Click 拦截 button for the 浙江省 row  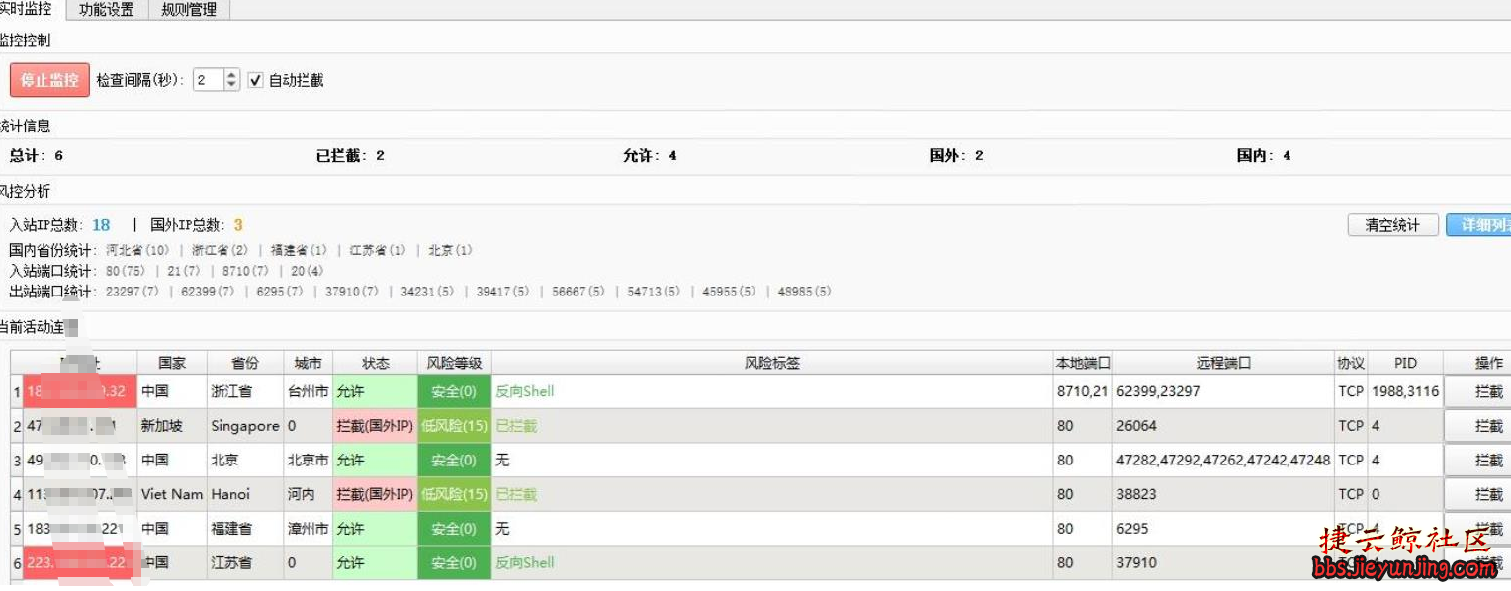point(1477,391)
